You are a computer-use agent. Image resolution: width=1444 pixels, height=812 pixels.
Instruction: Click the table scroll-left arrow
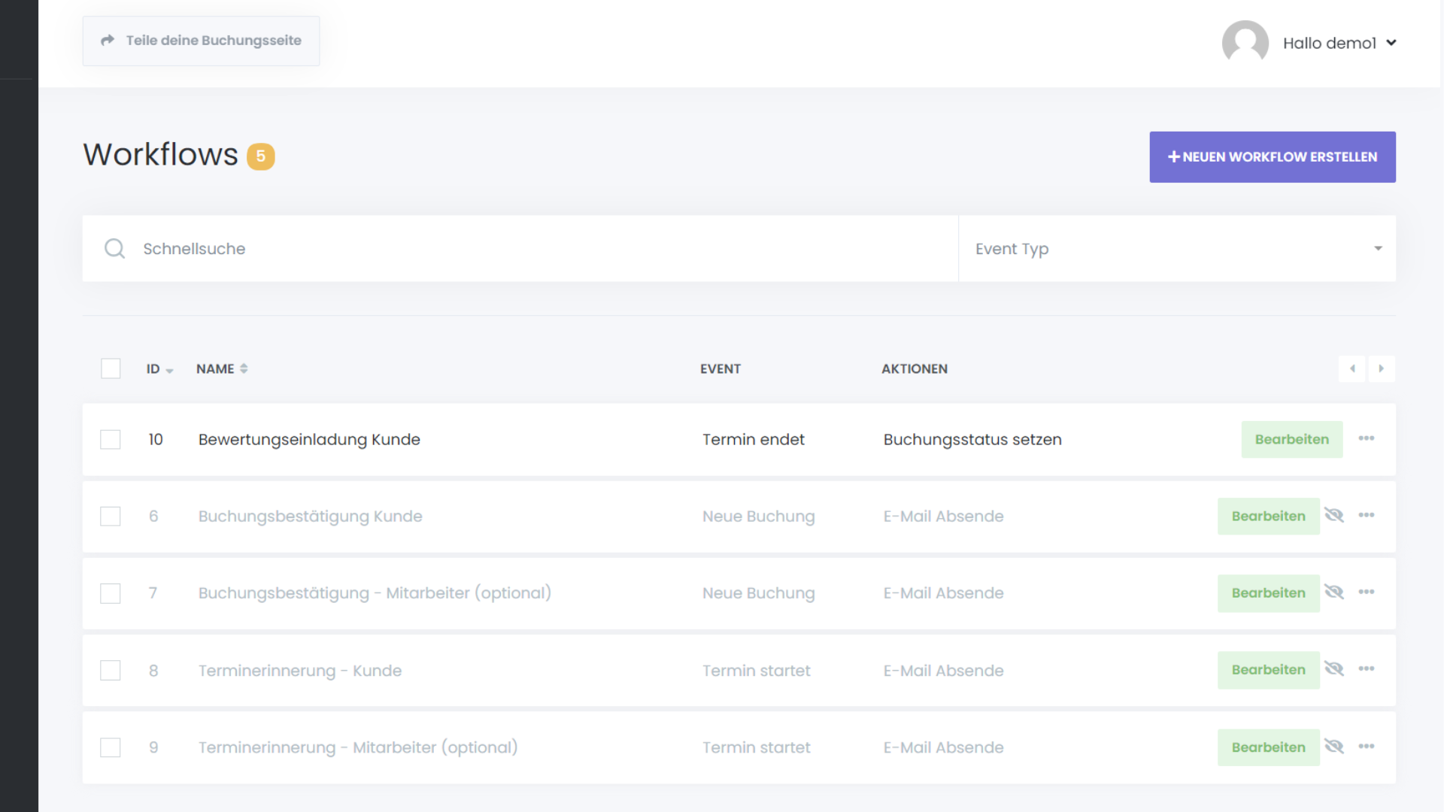(x=1351, y=368)
